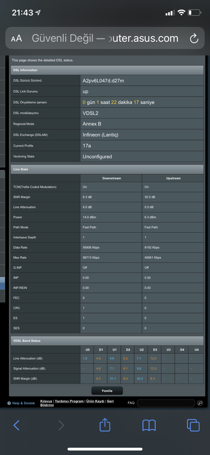
Task: Select the INP-REIN row label
Action: [20, 288]
